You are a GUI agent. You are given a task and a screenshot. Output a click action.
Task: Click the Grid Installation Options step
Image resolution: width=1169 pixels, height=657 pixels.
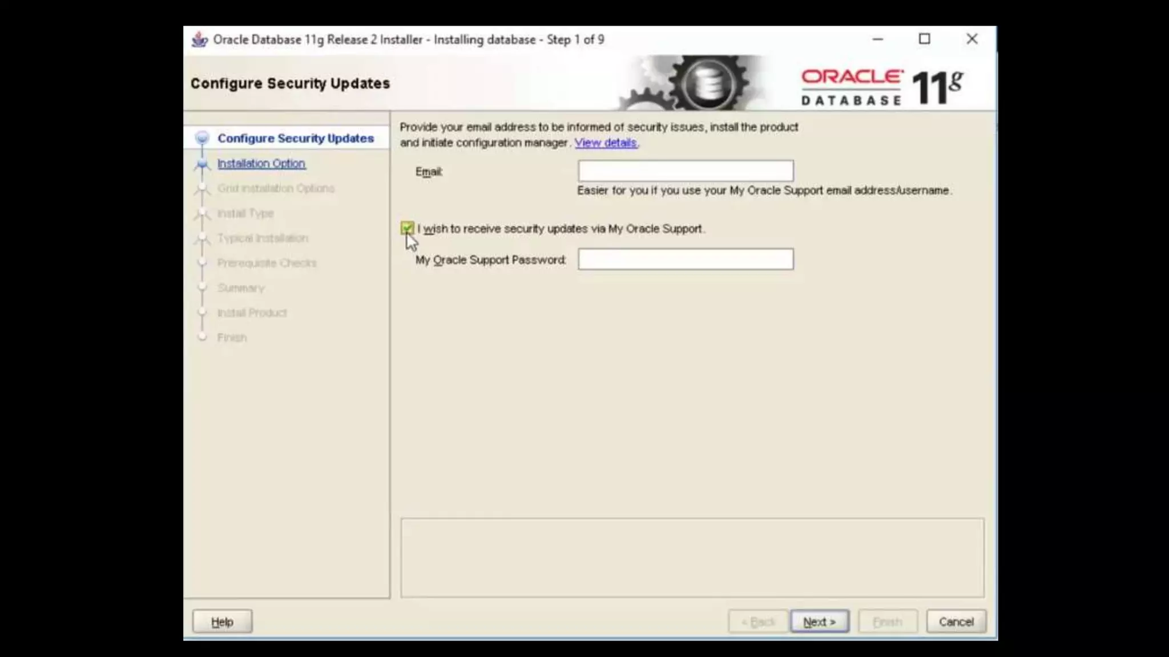276,188
